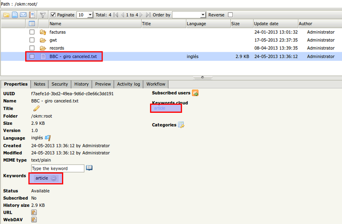This screenshot has width=342, height=224.
Task: Switch to the Security tab
Action: [59, 84]
